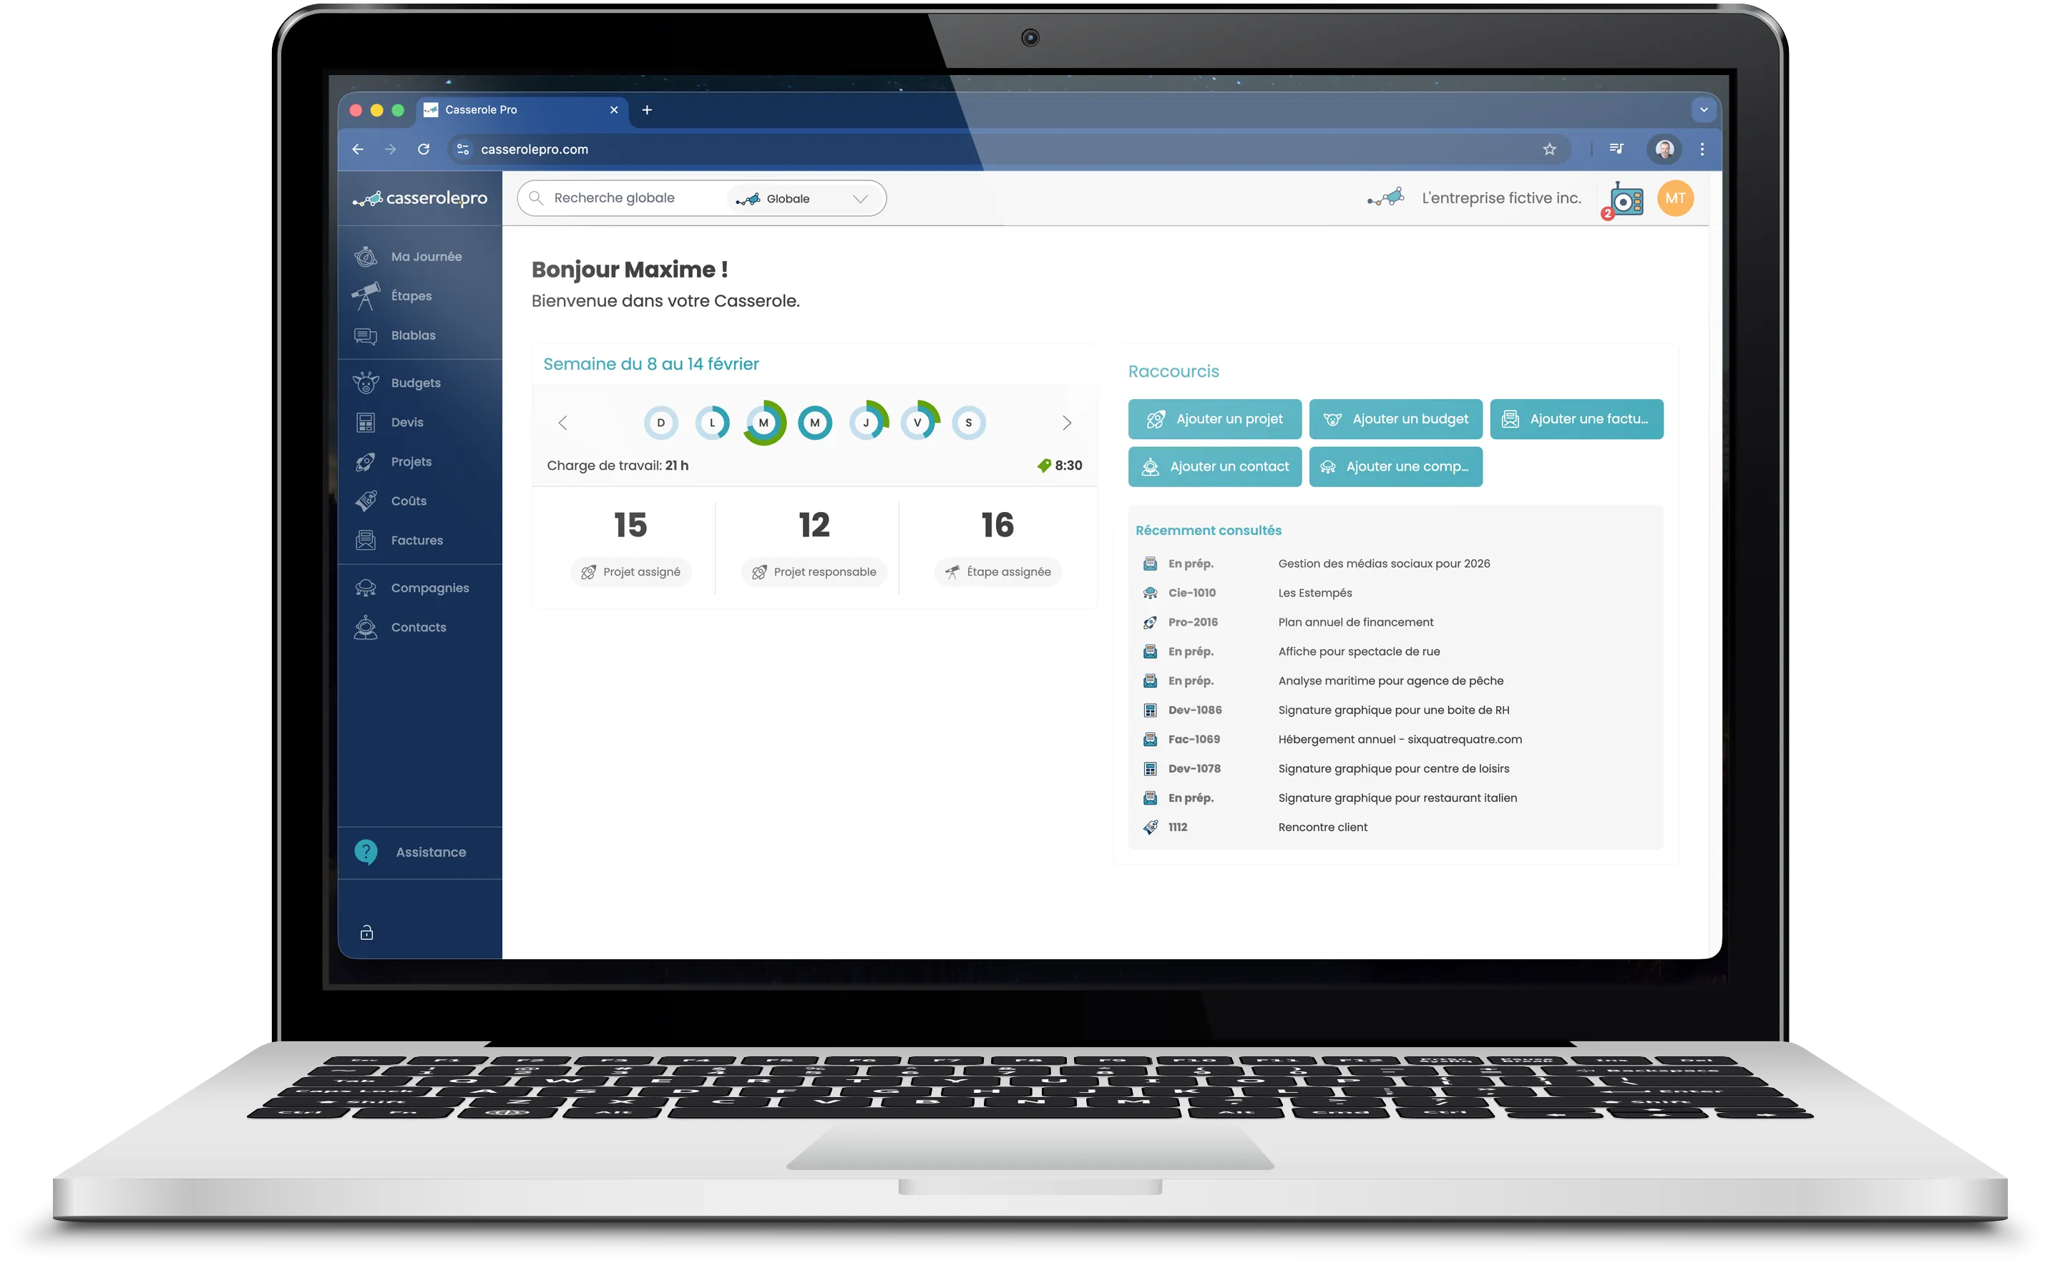Open Assistance help icon
The image size is (2050, 1268).
[366, 852]
